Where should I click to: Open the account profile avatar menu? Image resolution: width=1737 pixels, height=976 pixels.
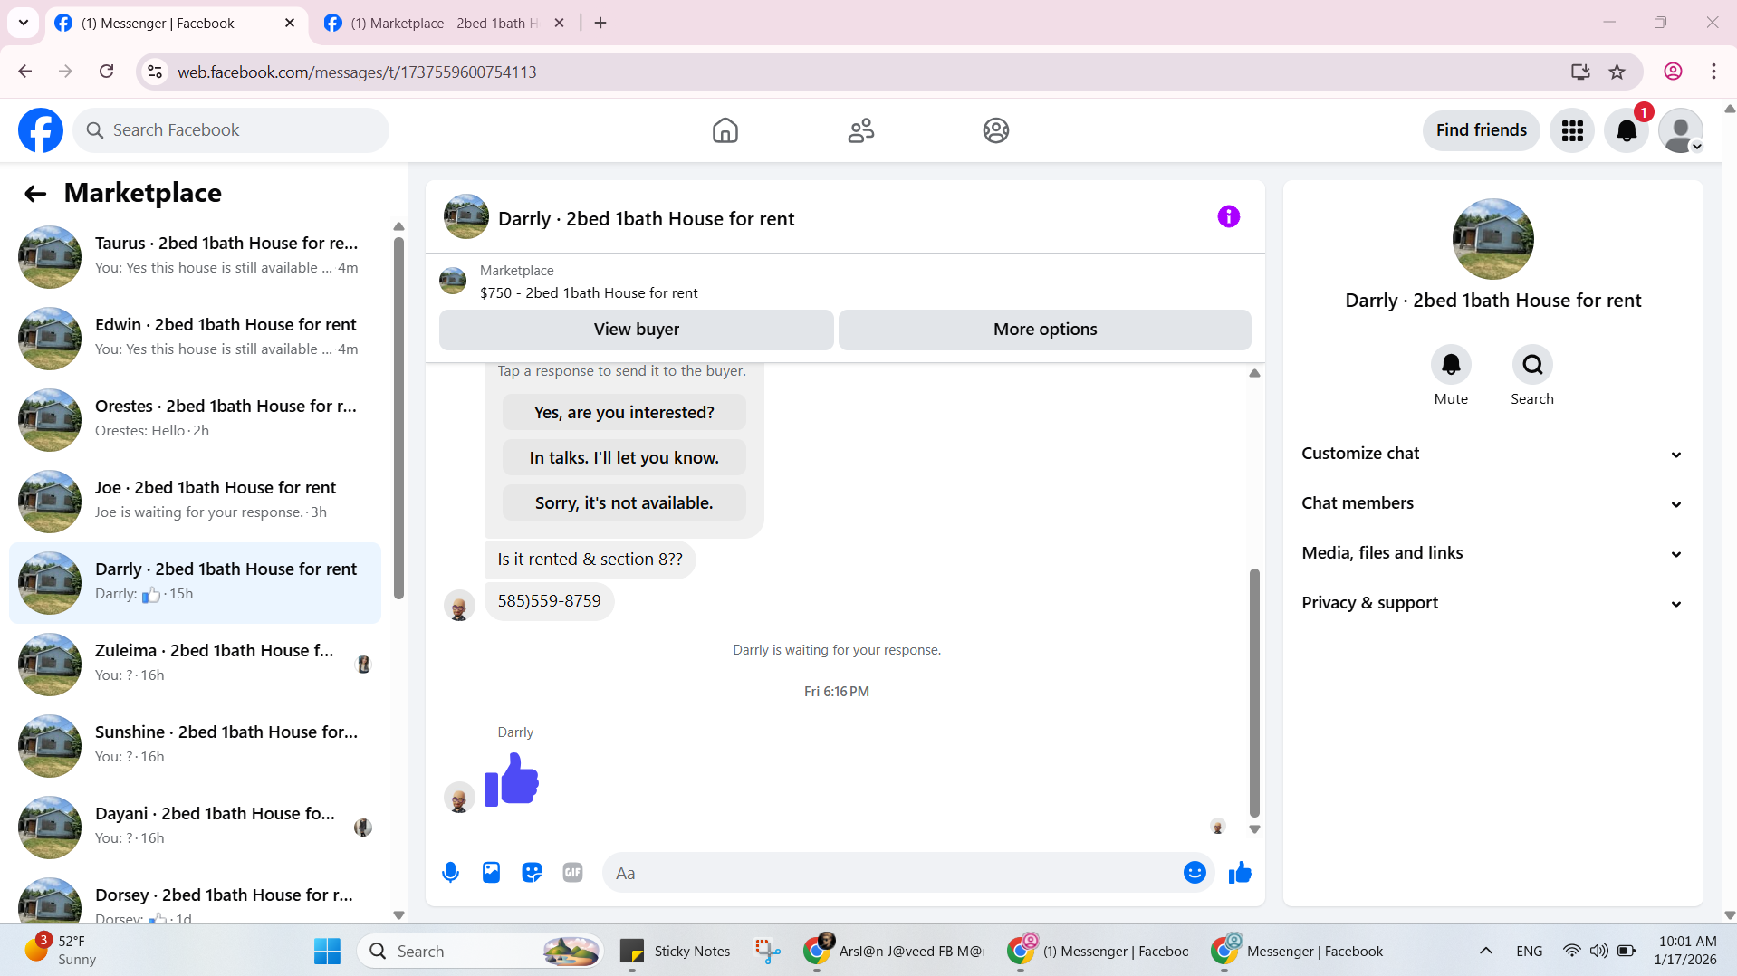1682,130
